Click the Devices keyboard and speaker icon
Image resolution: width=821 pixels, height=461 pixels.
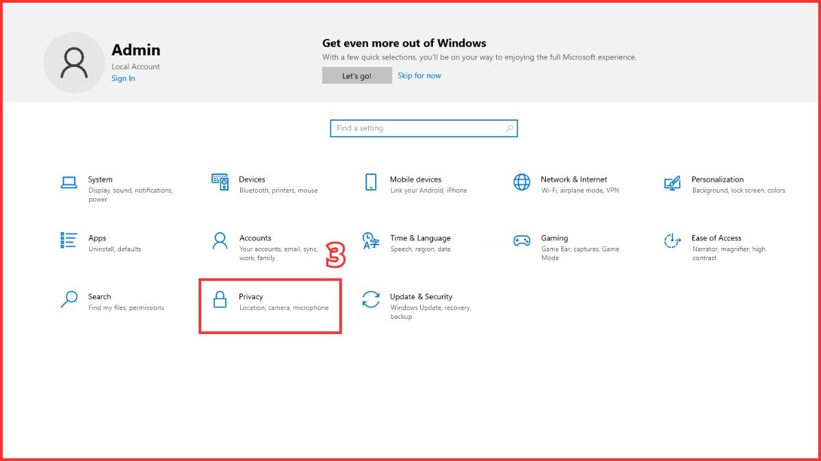coord(220,182)
